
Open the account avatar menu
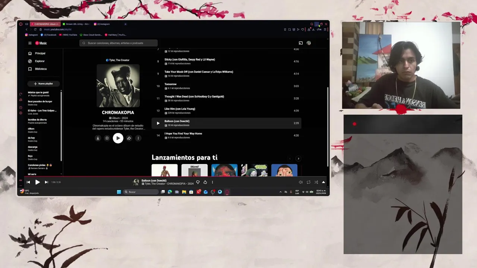309,43
